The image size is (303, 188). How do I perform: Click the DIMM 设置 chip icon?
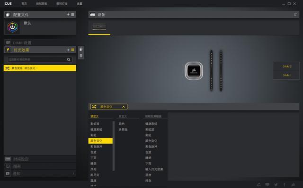coord(8,43)
